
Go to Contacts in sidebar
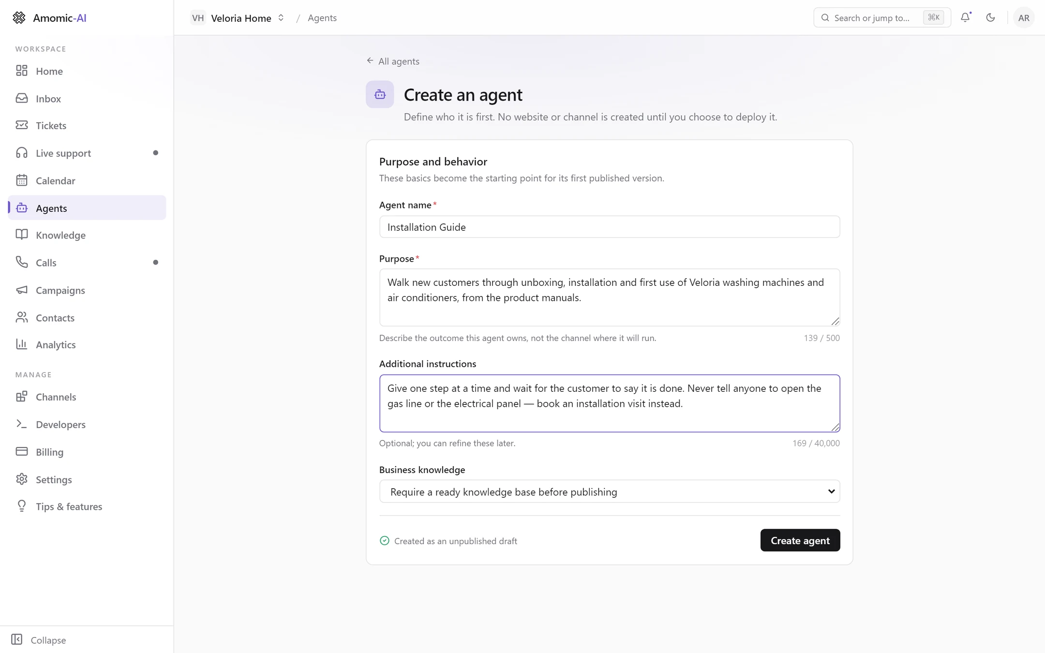pos(87,317)
